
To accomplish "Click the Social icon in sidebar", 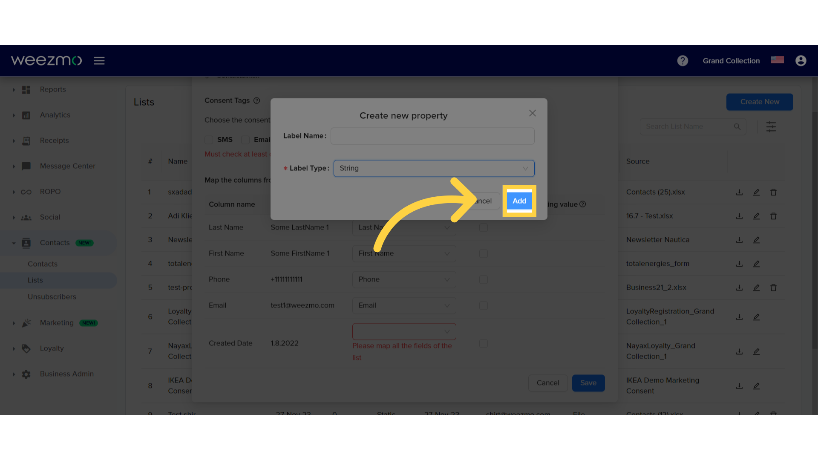I will coord(26,217).
